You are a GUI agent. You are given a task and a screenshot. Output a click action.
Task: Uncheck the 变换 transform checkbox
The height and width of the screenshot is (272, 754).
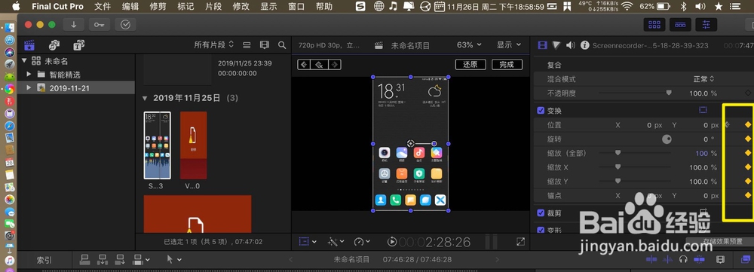(541, 111)
